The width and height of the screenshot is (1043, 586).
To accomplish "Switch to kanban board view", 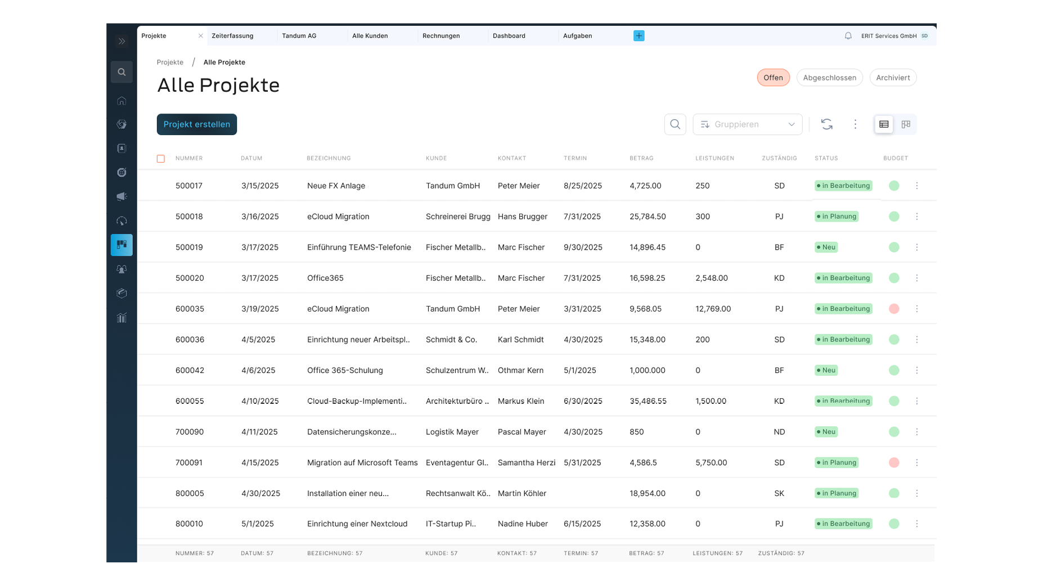I will click(x=906, y=124).
